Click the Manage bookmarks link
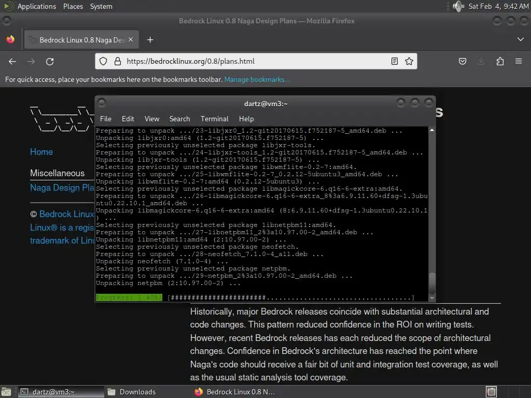This screenshot has width=531, height=398. click(x=257, y=79)
